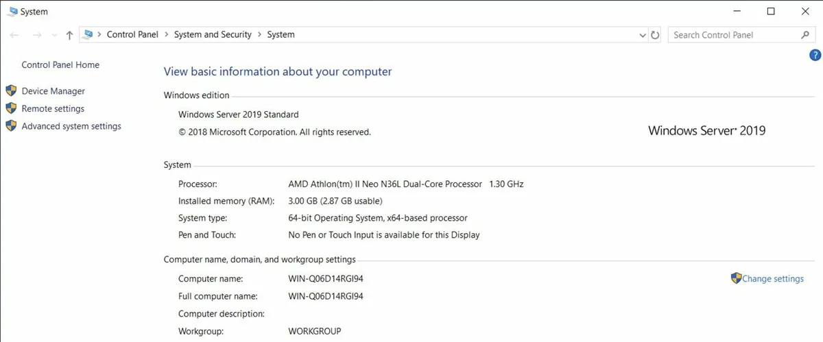Expand chevron after Control Panel breadcrumb
This screenshot has height=342, width=823.
[166, 35]
